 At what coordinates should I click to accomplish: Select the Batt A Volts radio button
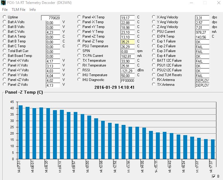pos(5,22)
